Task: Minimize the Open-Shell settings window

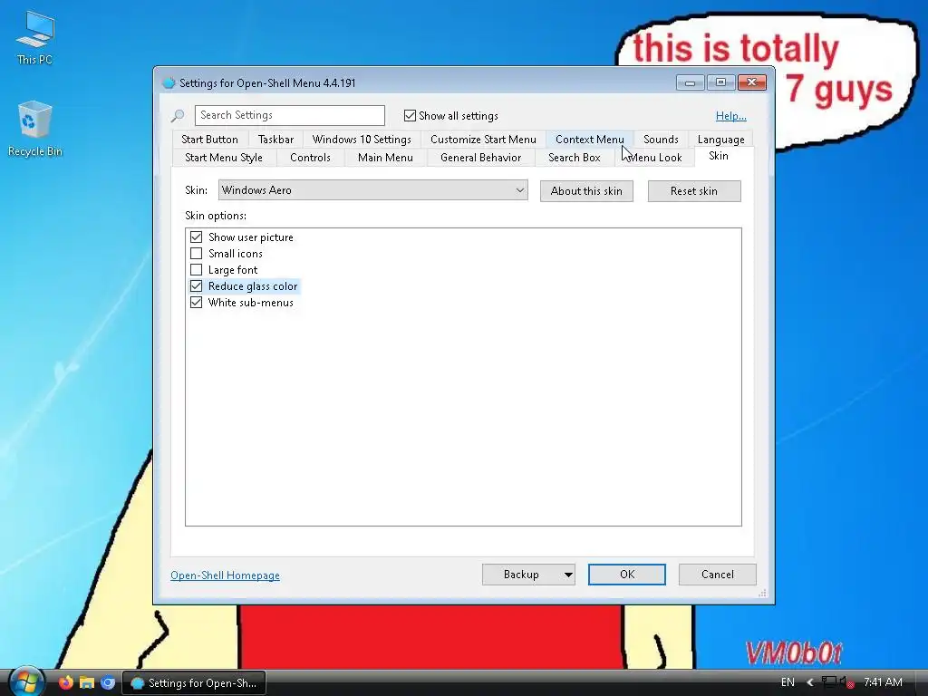Action: coord(690,82)
